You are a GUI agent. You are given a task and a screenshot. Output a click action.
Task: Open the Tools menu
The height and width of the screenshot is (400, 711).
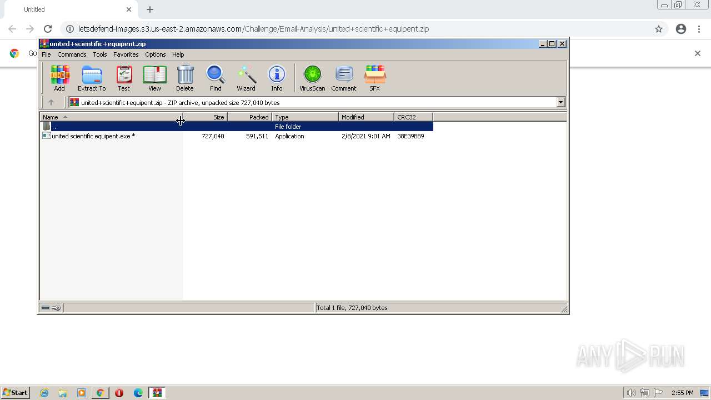pyautogui.click(x=100, y=54)
